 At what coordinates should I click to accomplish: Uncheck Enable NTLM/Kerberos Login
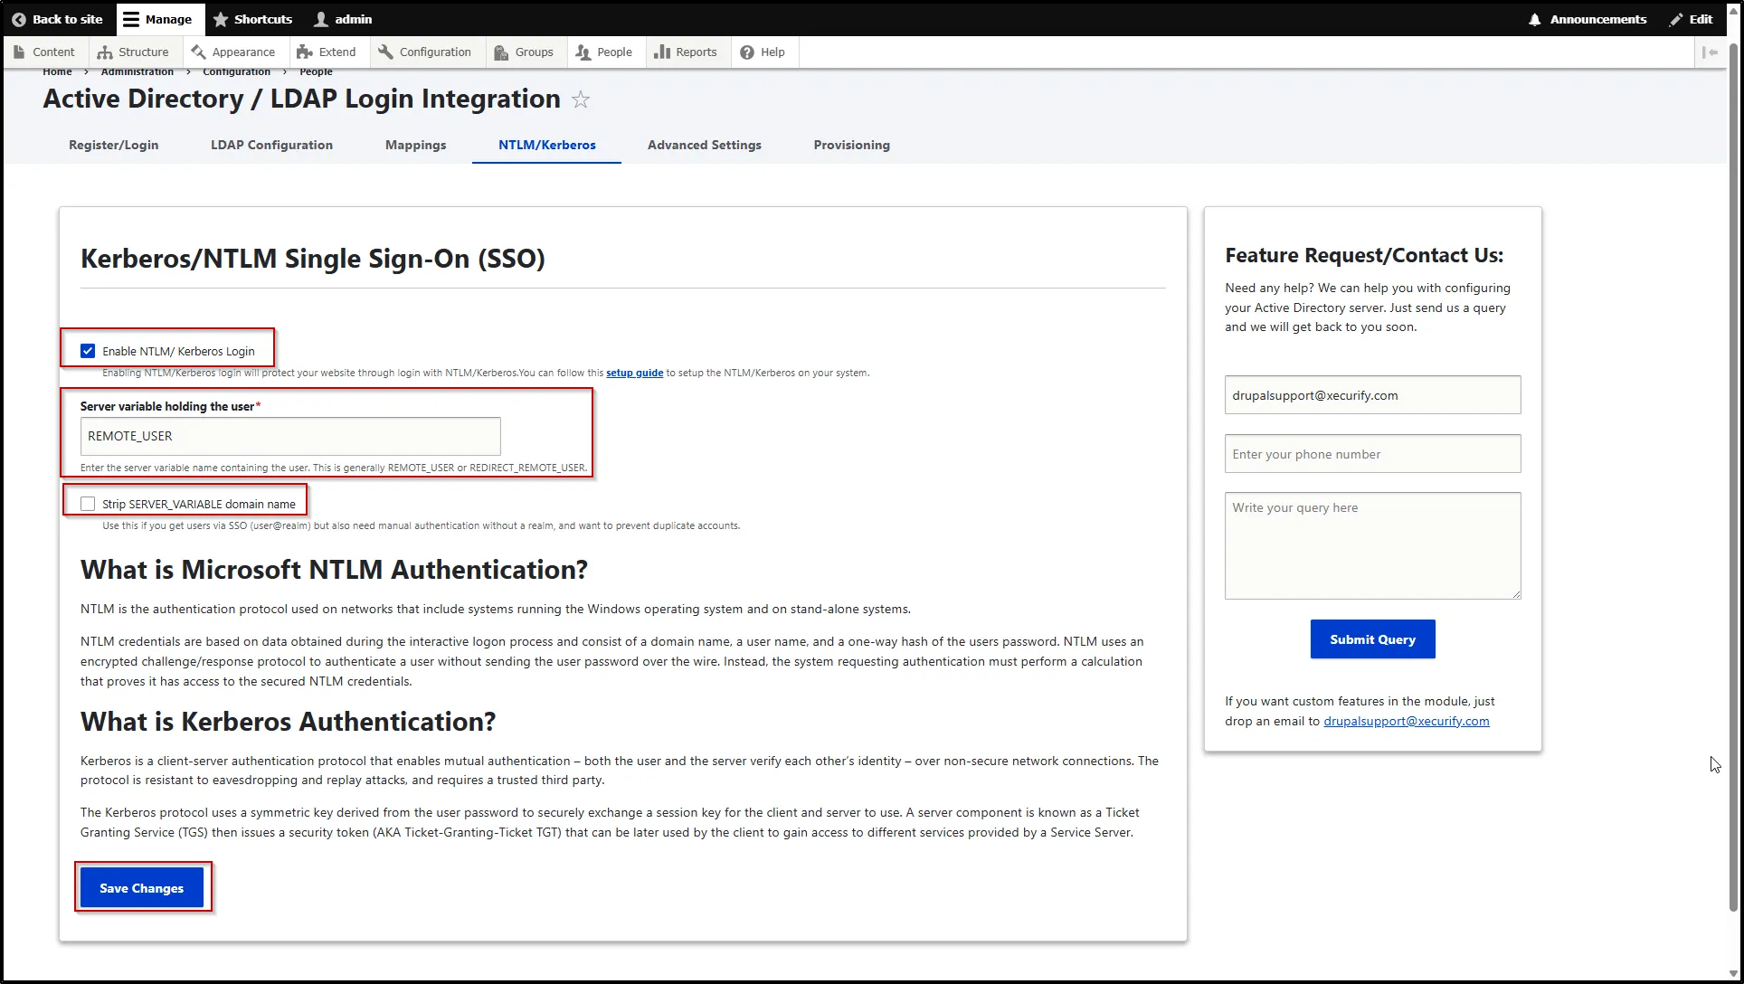pyautogui.click(x=87, y=351)
